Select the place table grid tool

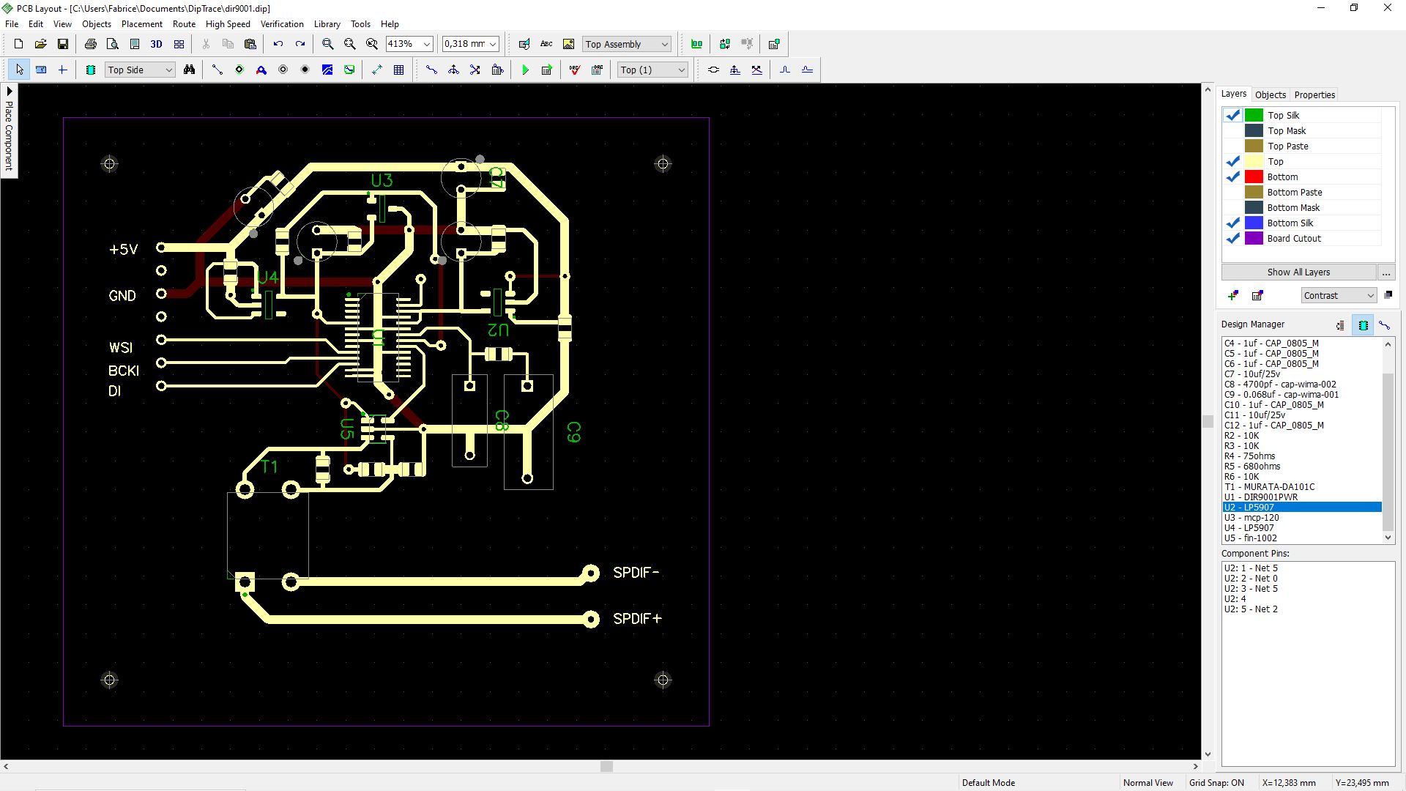399,70
